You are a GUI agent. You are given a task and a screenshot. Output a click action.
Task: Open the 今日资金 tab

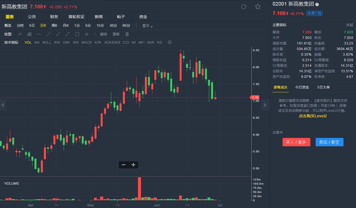[302, 87]
